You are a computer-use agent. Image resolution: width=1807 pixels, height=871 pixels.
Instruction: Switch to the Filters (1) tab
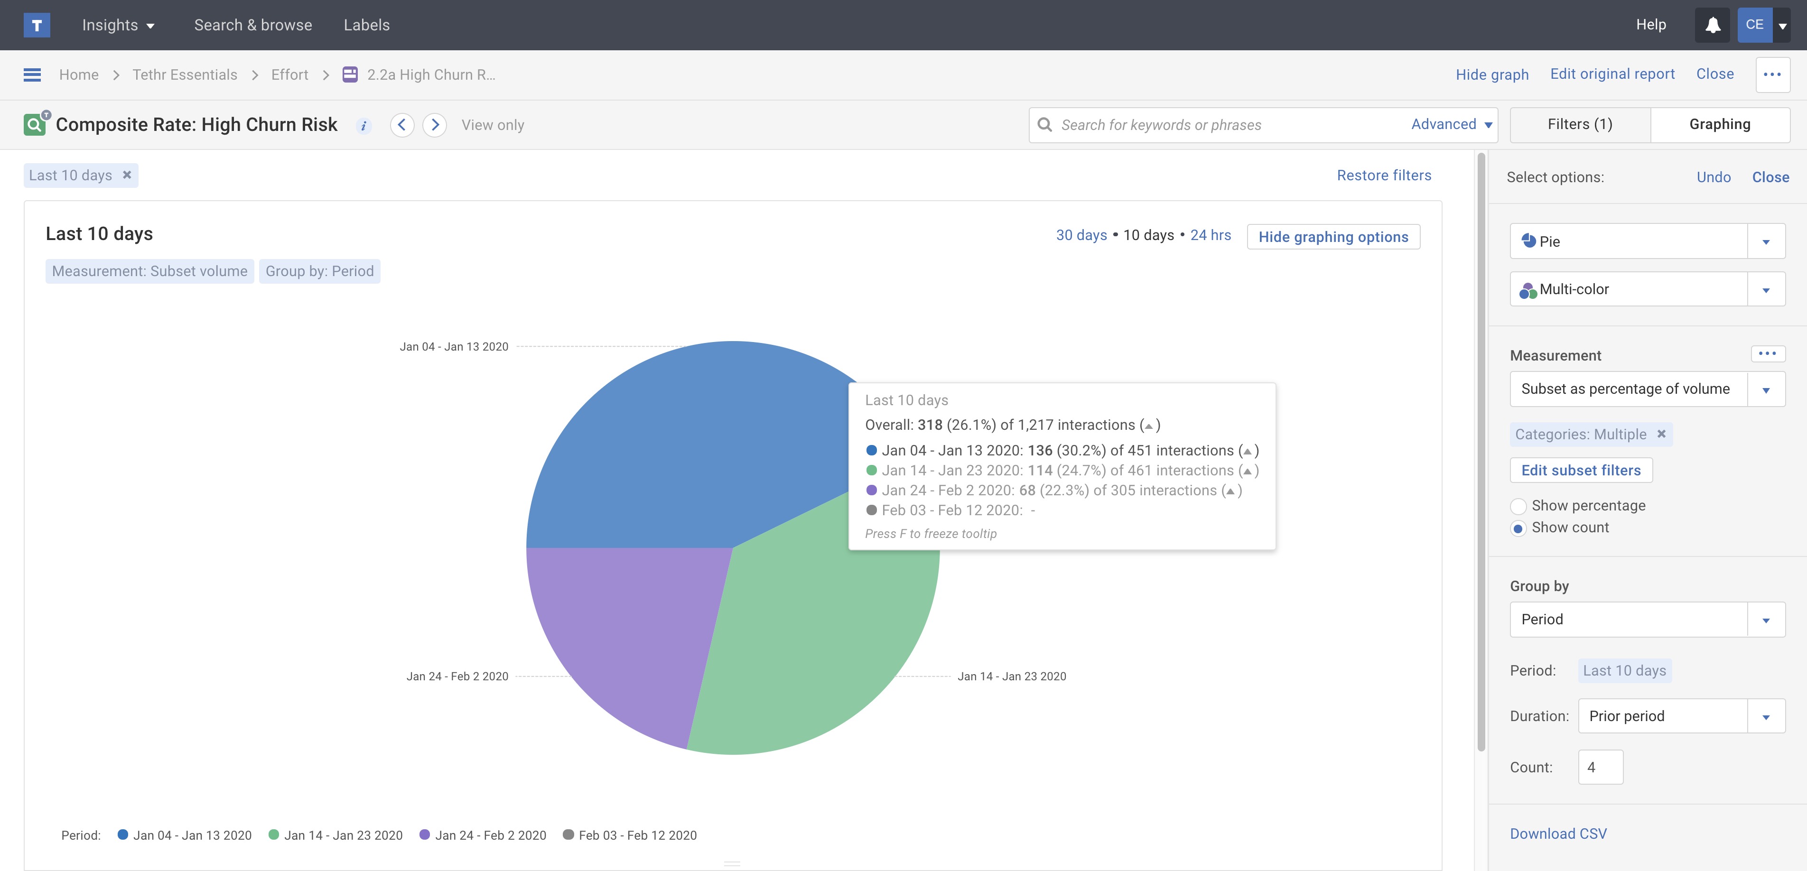pos(1580,125)
